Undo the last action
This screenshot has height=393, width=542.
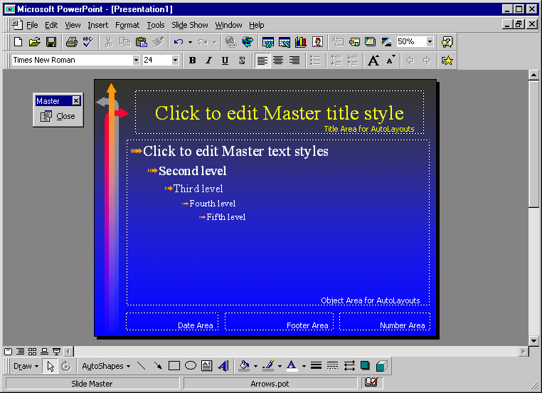[x=179, y=42]
